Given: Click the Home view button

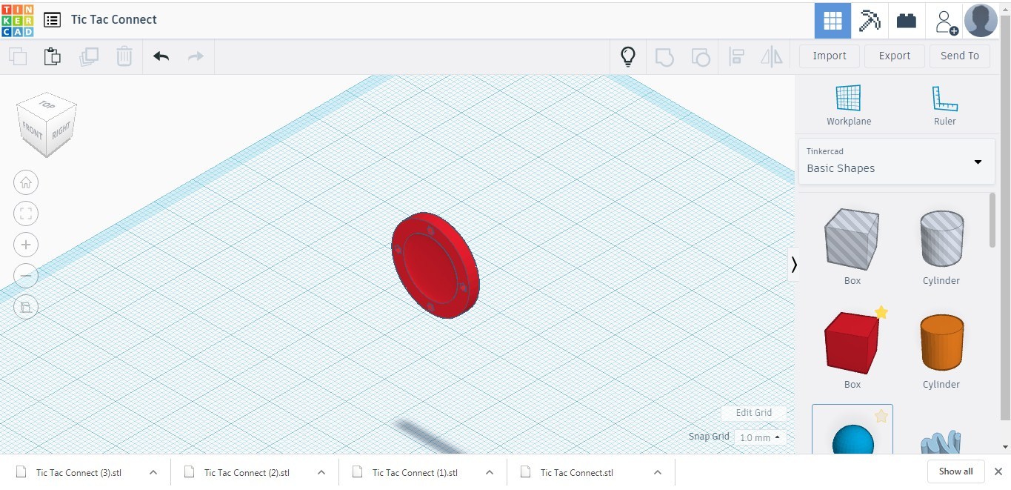Looking at the screenshot, I should pos(26,182).
